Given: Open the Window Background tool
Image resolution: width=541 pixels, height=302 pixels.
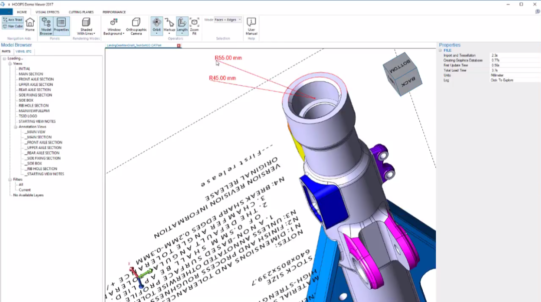Looking at the screenshot, I should click(x=113, y=25).
